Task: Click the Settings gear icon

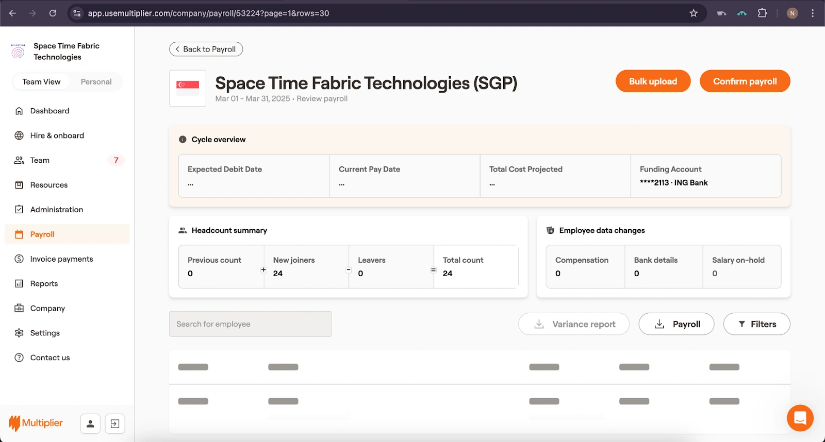Action: click(19, 333)
